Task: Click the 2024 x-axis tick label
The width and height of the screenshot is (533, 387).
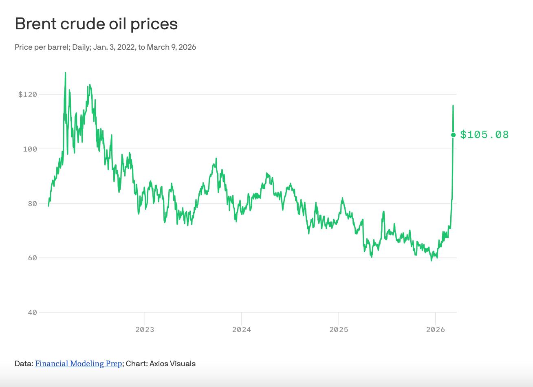Action: [242, 330]
